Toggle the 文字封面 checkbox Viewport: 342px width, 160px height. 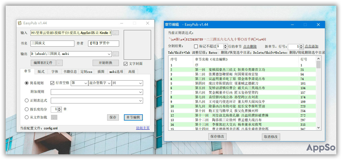(x=126, y=64)
